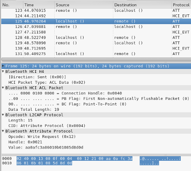The height and width of the screenshot is (171, 191).
Task: Select packet 123 at time 44.076915
Action: pyautogui.click(x=96, y=11)
